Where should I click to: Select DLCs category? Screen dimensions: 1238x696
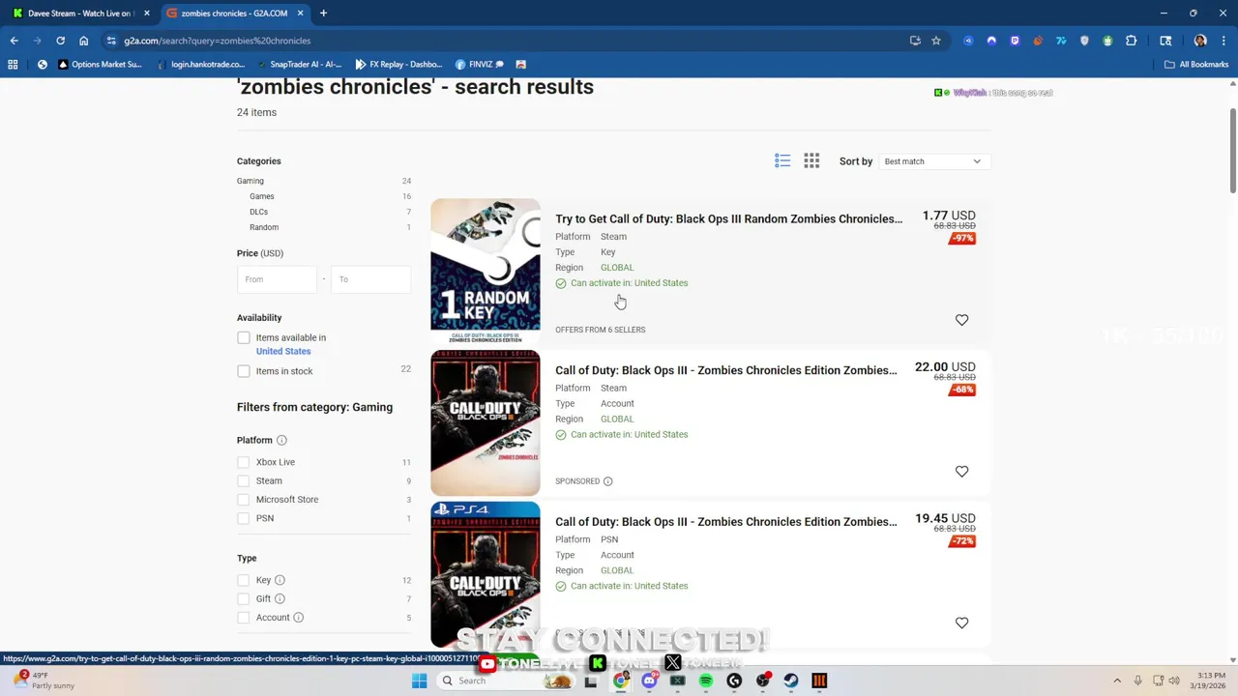point(258,212)
